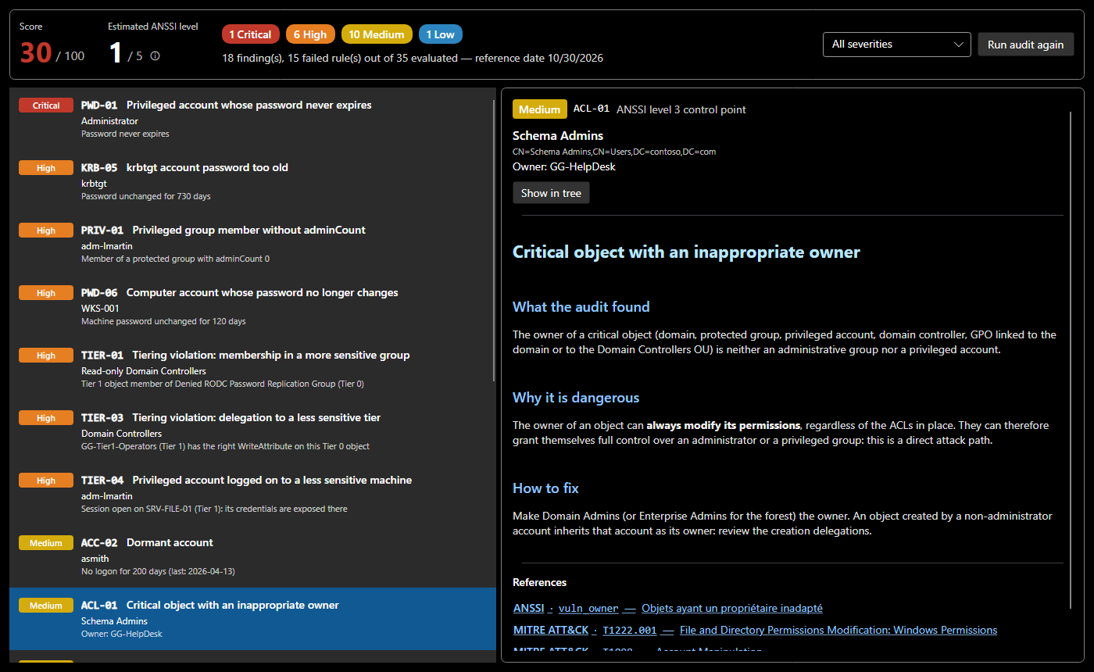Click the Password unchanged for 730 days text
This screenshot has height=672, width=1094.
pyautogui.click(x=146, y=196)
